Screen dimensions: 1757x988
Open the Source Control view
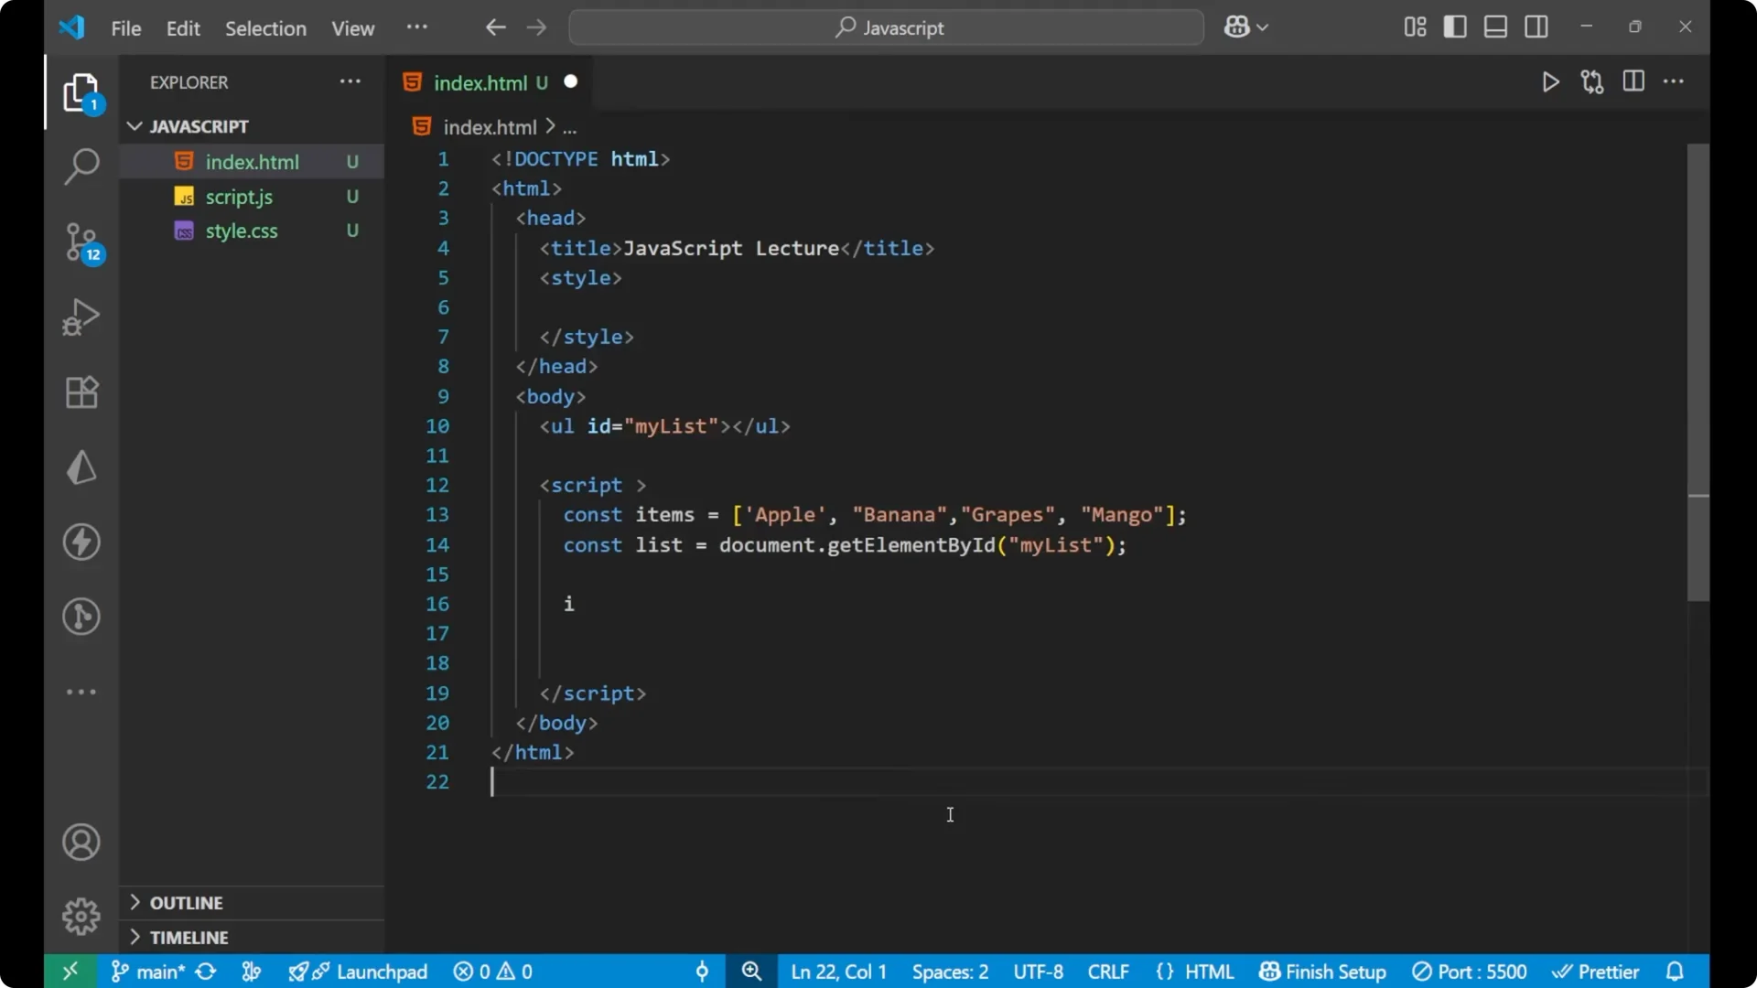(x=81, y=242)
